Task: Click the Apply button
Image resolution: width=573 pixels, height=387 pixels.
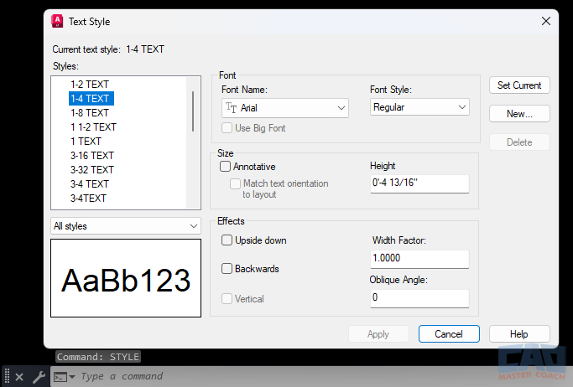Action: pos(378,333)
